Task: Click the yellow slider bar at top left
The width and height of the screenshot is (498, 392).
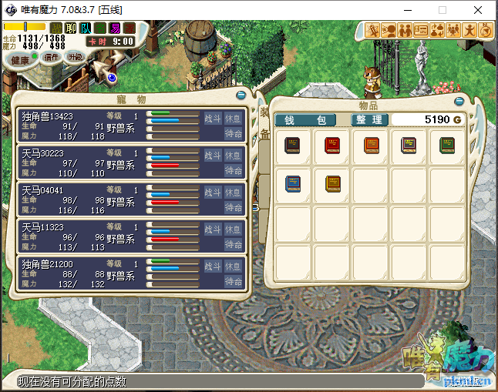Action: (24, 27)
